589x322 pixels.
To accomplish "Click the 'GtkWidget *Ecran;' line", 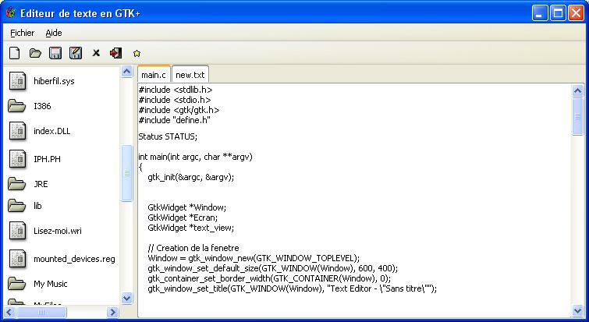I will [183, 218].
